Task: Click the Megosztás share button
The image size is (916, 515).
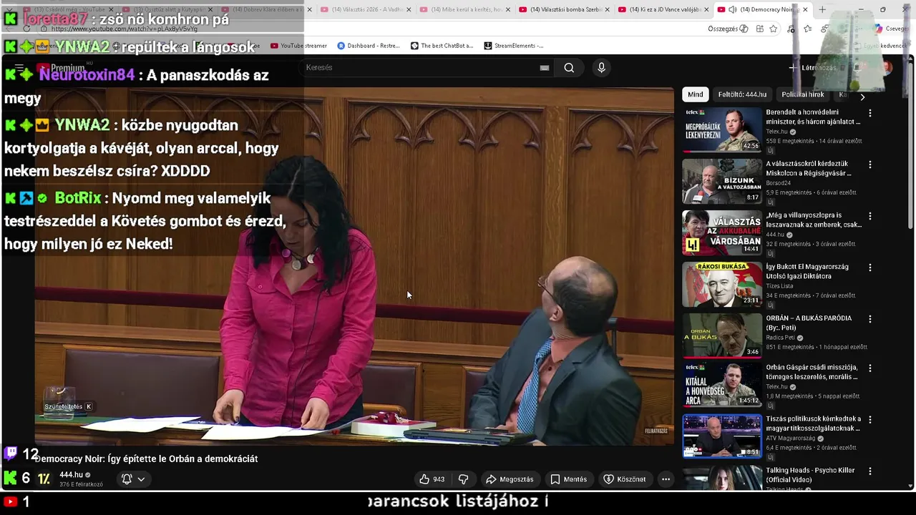Action: (x=510, y=479)
